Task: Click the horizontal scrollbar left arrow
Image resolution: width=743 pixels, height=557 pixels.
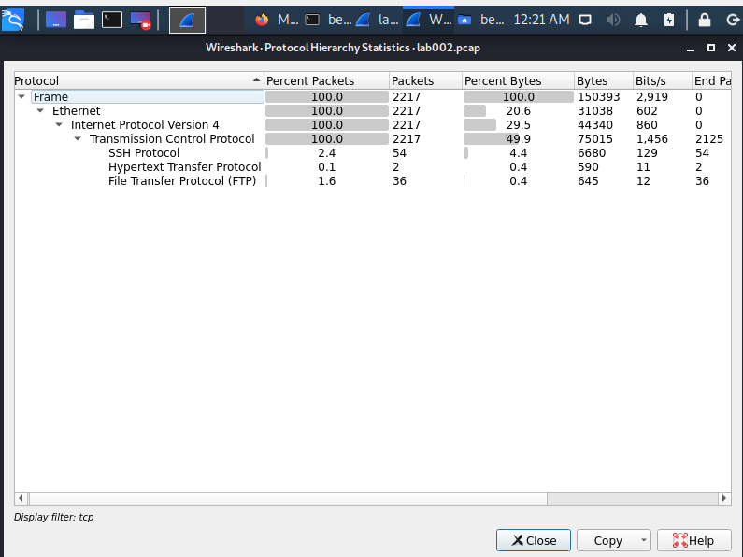Action: 21,498
